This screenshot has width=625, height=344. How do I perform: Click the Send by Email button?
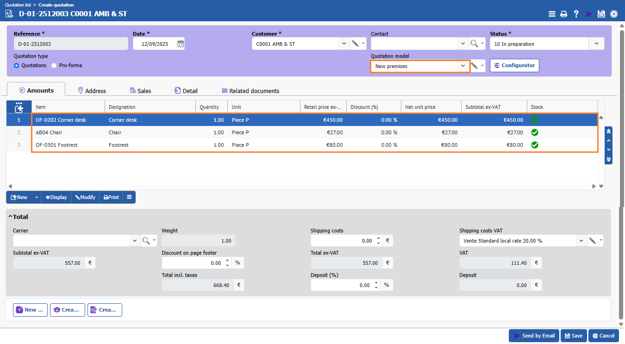pyautogui.click(x=534, y=336)
